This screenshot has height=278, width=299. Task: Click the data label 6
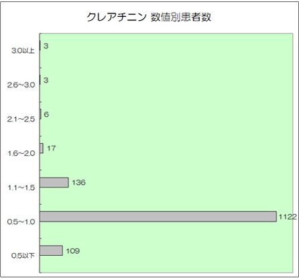(46, 114)
